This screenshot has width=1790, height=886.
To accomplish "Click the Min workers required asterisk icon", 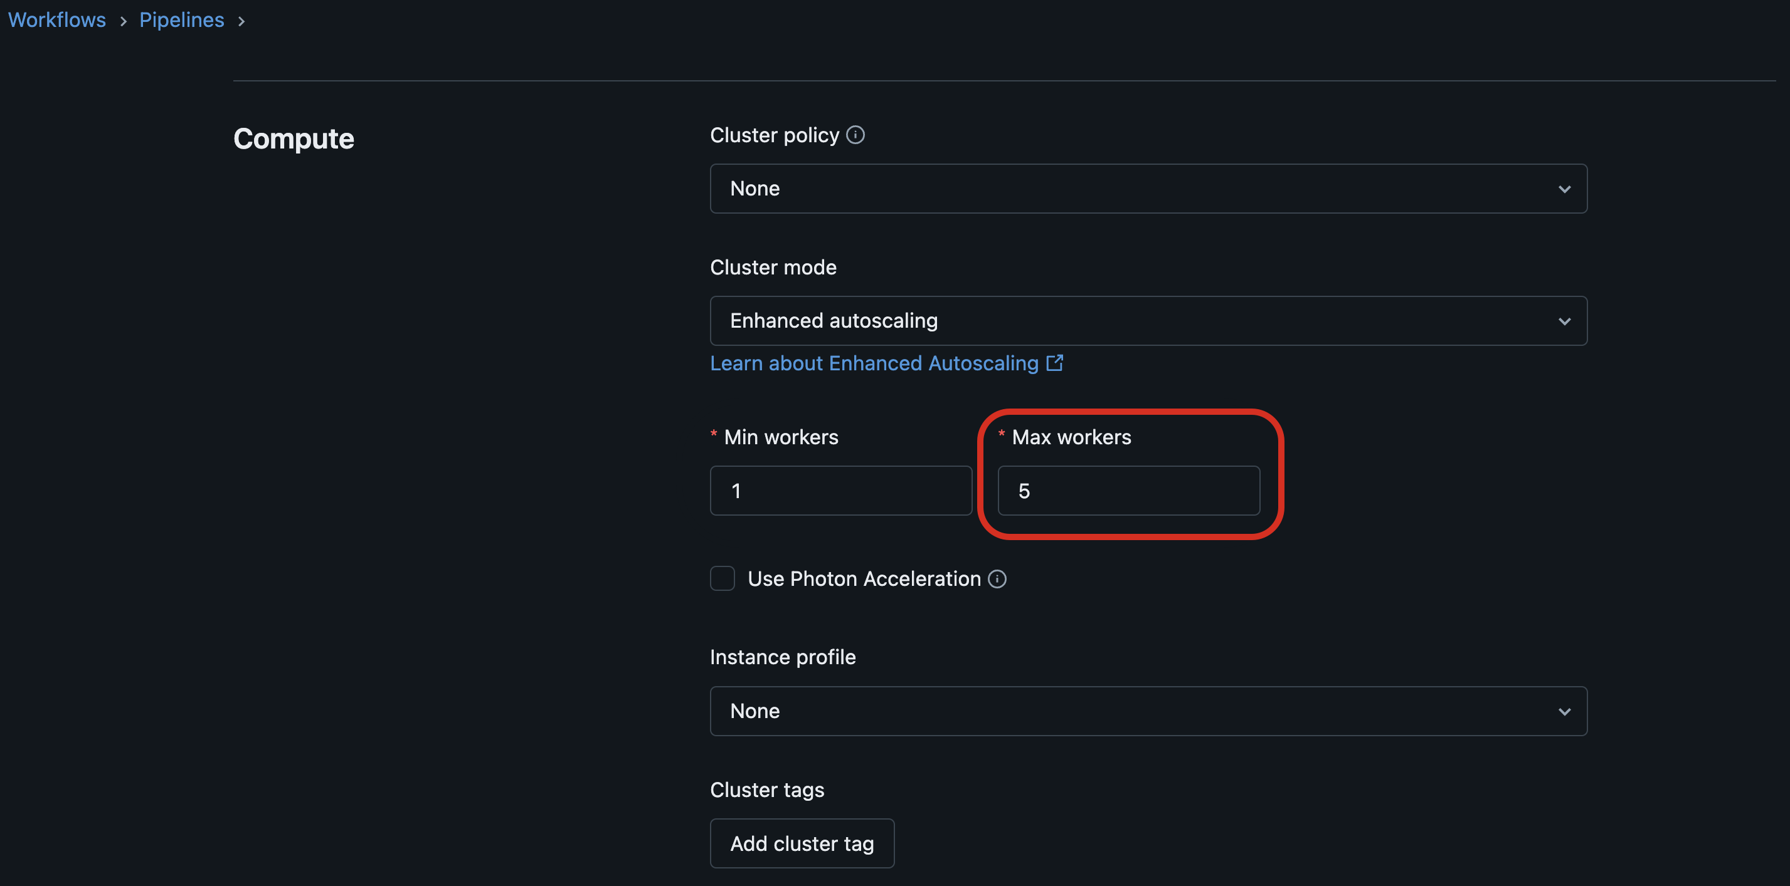I will [714, 435].
